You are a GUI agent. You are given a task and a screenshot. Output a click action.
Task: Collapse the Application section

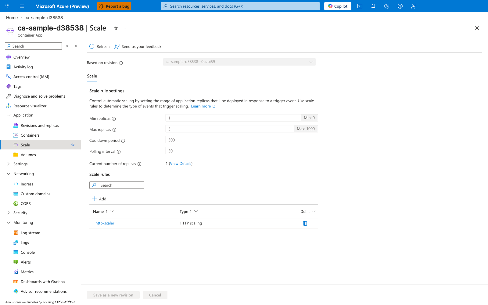click(x=9, y=115)
